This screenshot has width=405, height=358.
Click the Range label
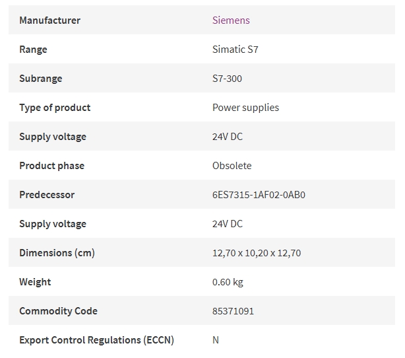pos(34,49)
